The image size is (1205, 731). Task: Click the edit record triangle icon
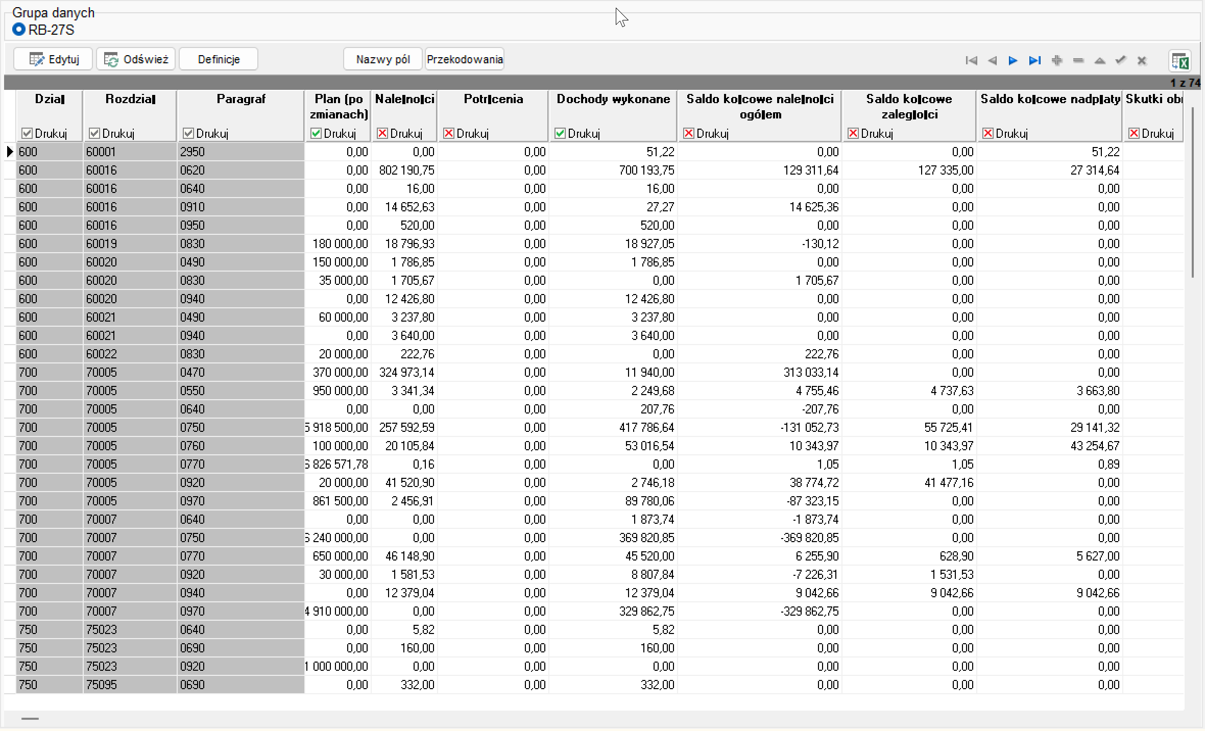[1100, 60]
